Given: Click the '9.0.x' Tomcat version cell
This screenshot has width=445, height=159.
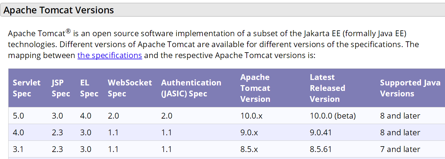Looking at the screenshot, I should [249, 133].
